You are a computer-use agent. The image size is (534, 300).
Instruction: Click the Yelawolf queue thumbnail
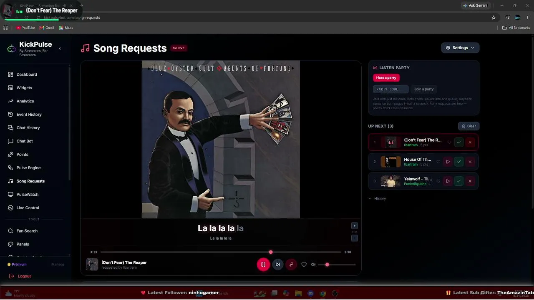pyautogui.click(x=391, y=181)
